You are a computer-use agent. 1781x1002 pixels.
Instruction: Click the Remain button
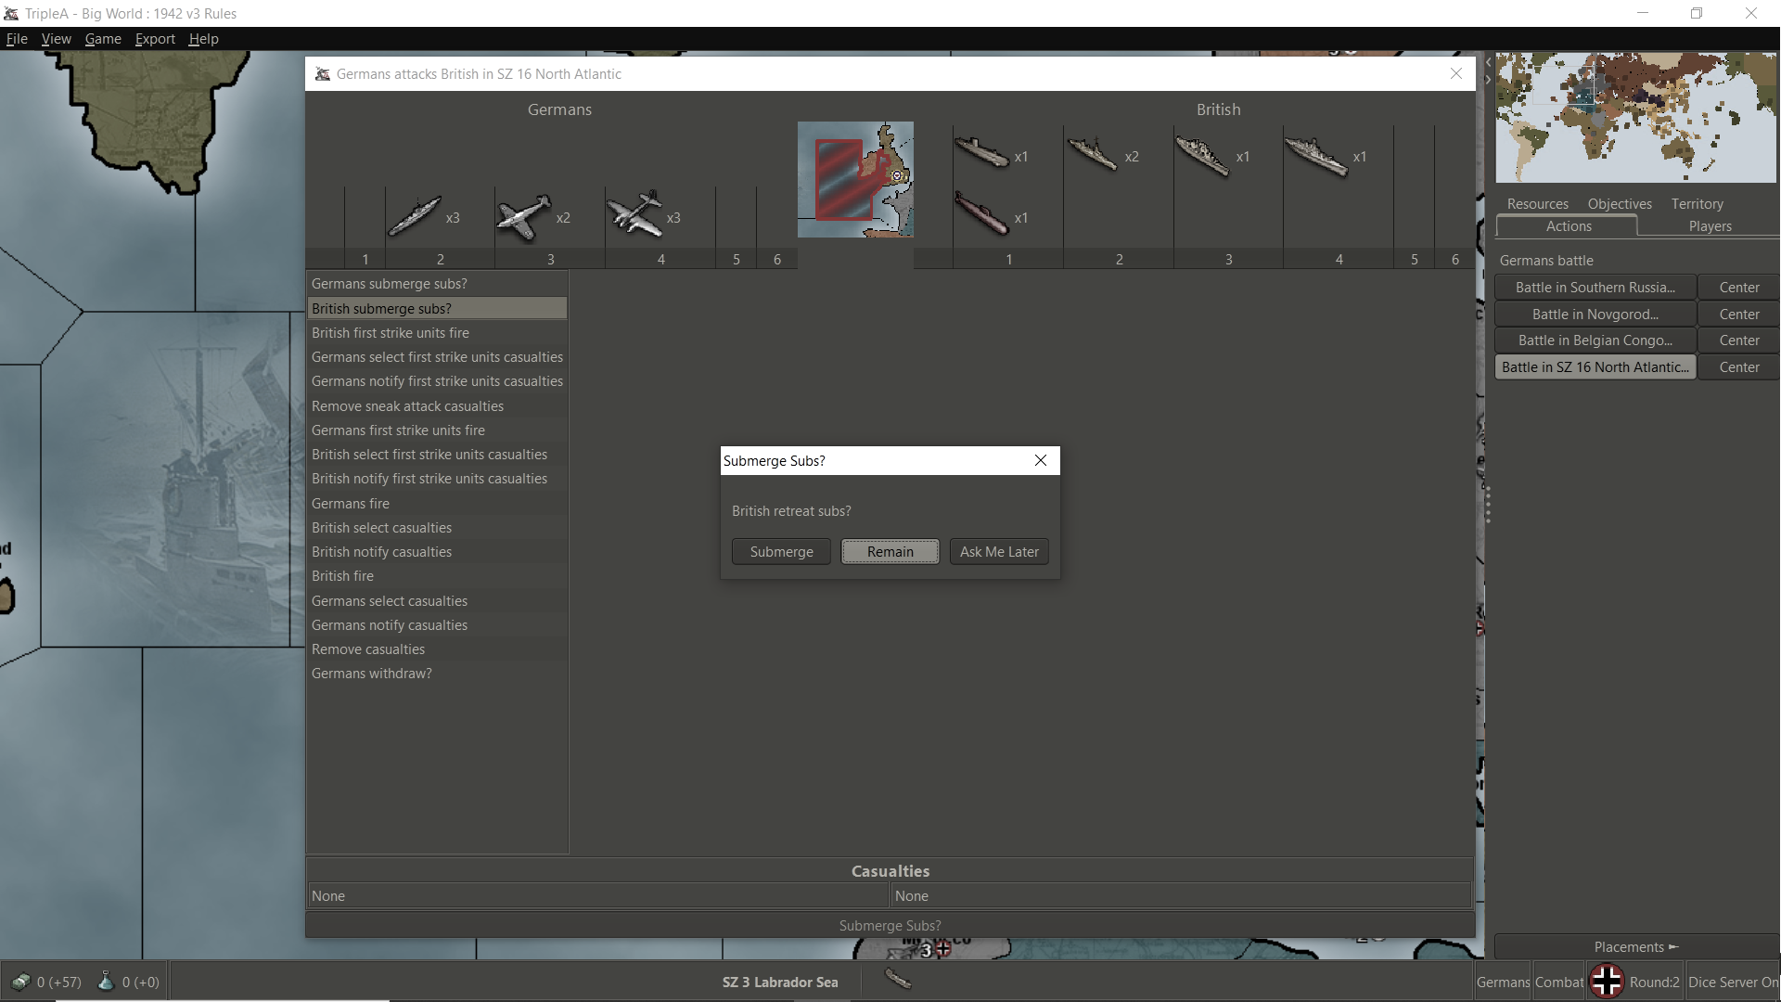click(x=890, y=551)
